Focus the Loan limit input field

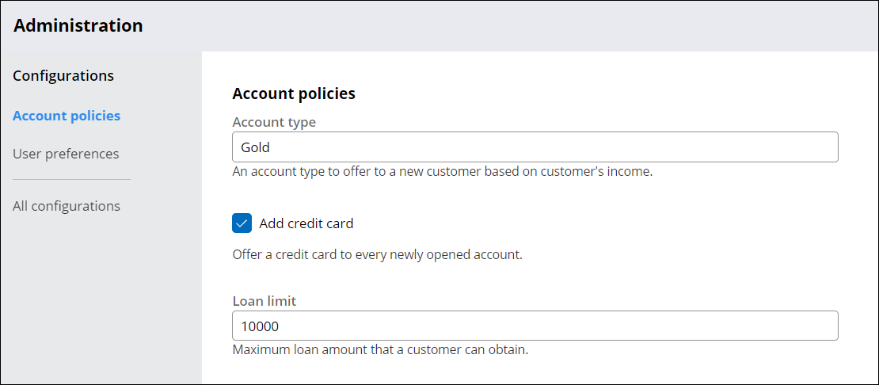535,326
